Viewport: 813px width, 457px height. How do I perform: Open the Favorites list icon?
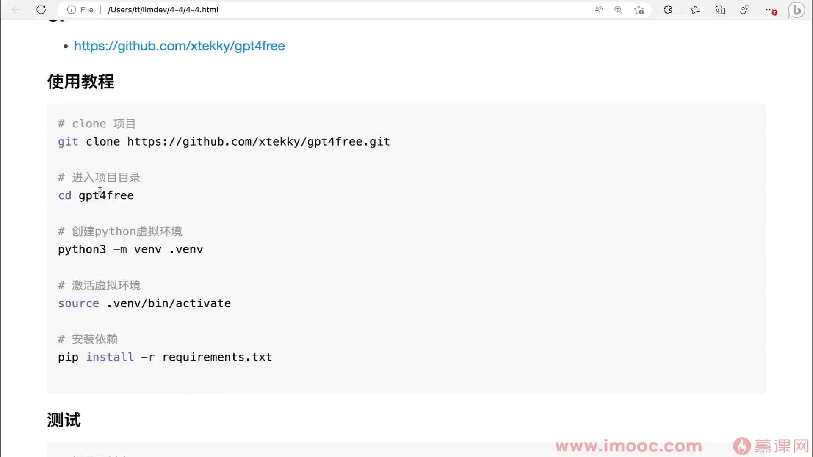coord(695,9)
